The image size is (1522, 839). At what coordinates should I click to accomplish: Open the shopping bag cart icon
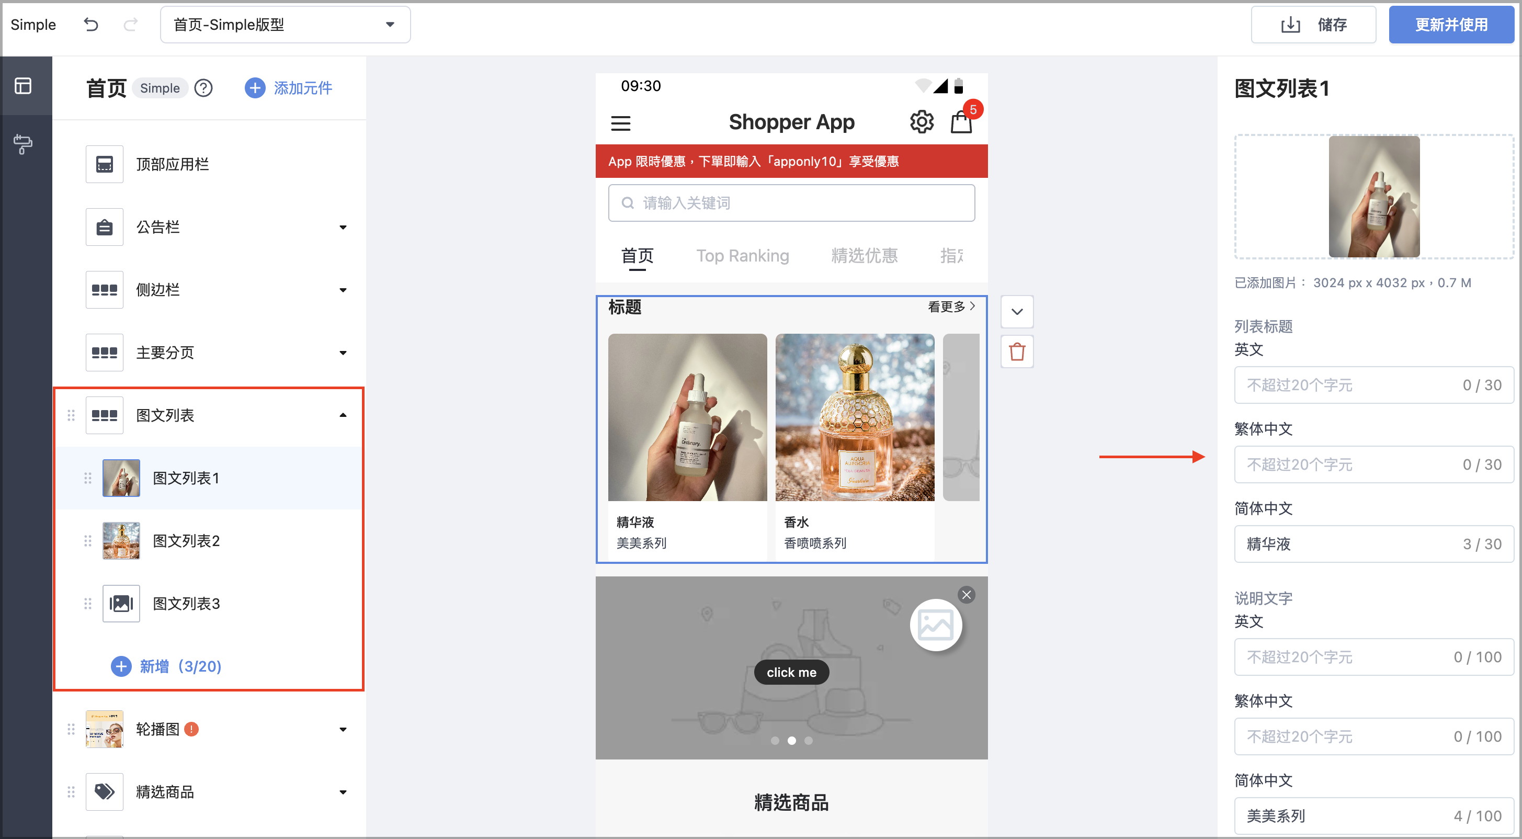(x=961, y=122)
